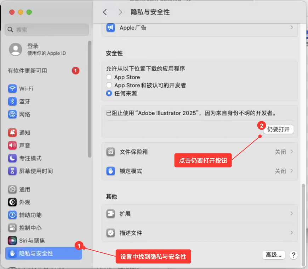Viewport: 308px width, 269px height.
Task: Choose App Store和被认可的开发者 radio button
Action: click(109, 85)
